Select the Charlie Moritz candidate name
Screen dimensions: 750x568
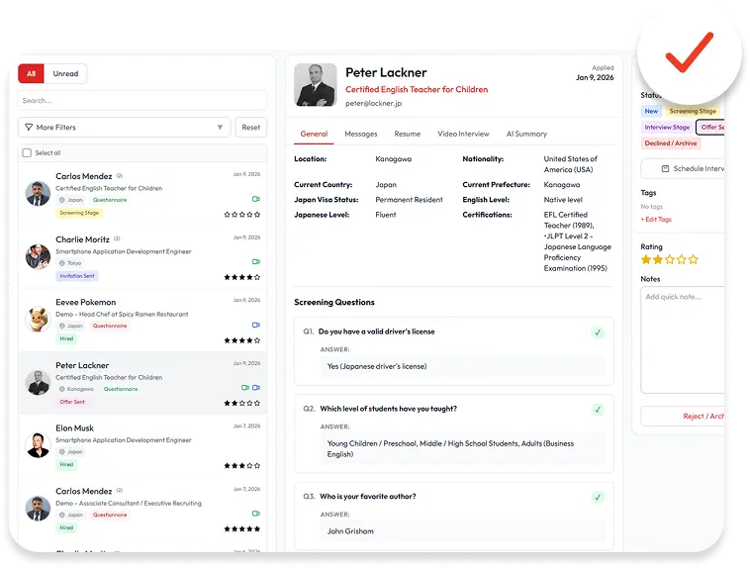(x=82, y=239)
